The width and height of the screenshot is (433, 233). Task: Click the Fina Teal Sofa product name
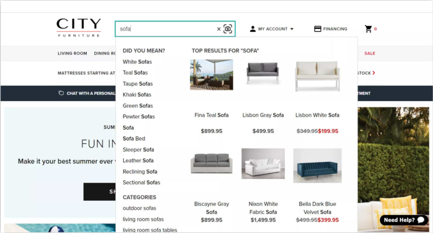click(211, 115)
